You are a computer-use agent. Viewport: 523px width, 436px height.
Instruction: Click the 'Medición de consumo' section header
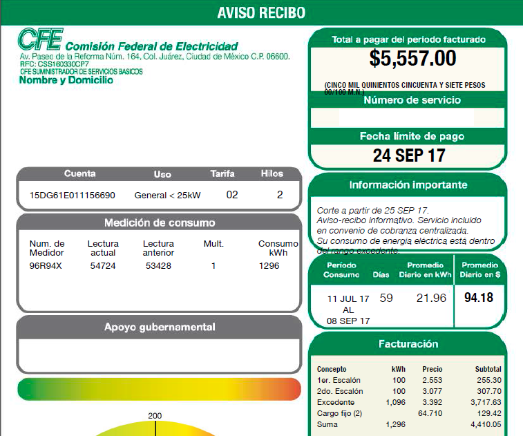pyautogui.click(x=160, y=223)
